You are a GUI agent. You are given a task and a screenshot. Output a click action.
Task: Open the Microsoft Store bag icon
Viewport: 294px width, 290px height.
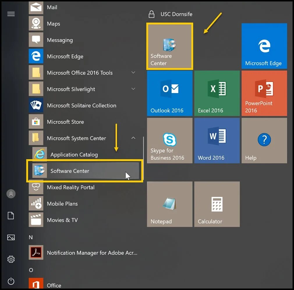pyautogui.click(x=36, y=122)
